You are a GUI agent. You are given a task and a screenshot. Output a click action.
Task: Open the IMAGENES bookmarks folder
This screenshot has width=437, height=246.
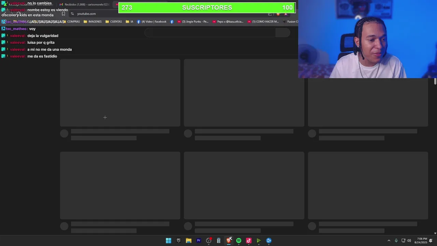click(x=93, y=22)
